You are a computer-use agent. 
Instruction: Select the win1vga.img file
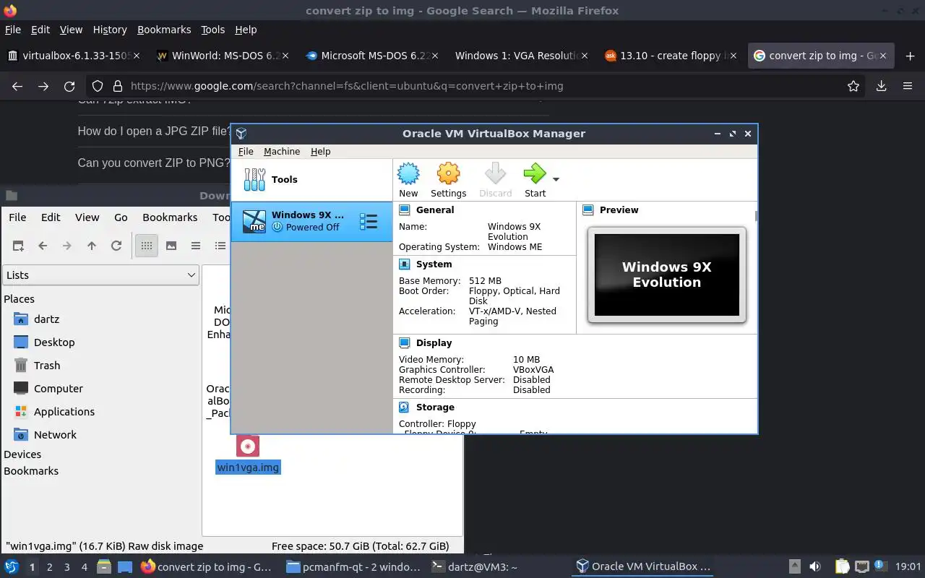pyautogui.click(x=248, y=455)
